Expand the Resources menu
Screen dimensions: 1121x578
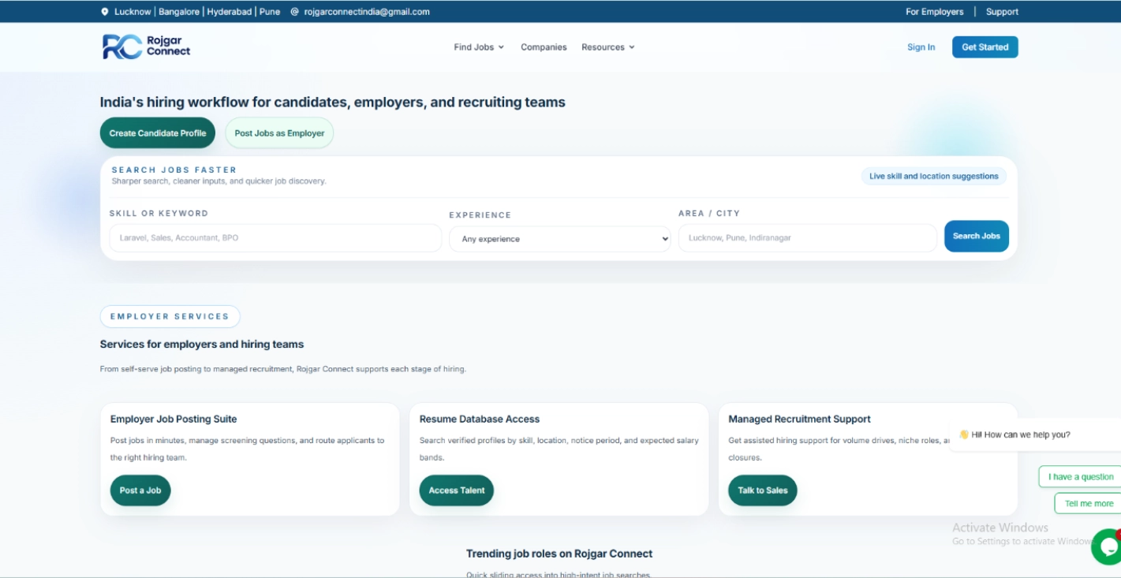click(x=608, y=47)
